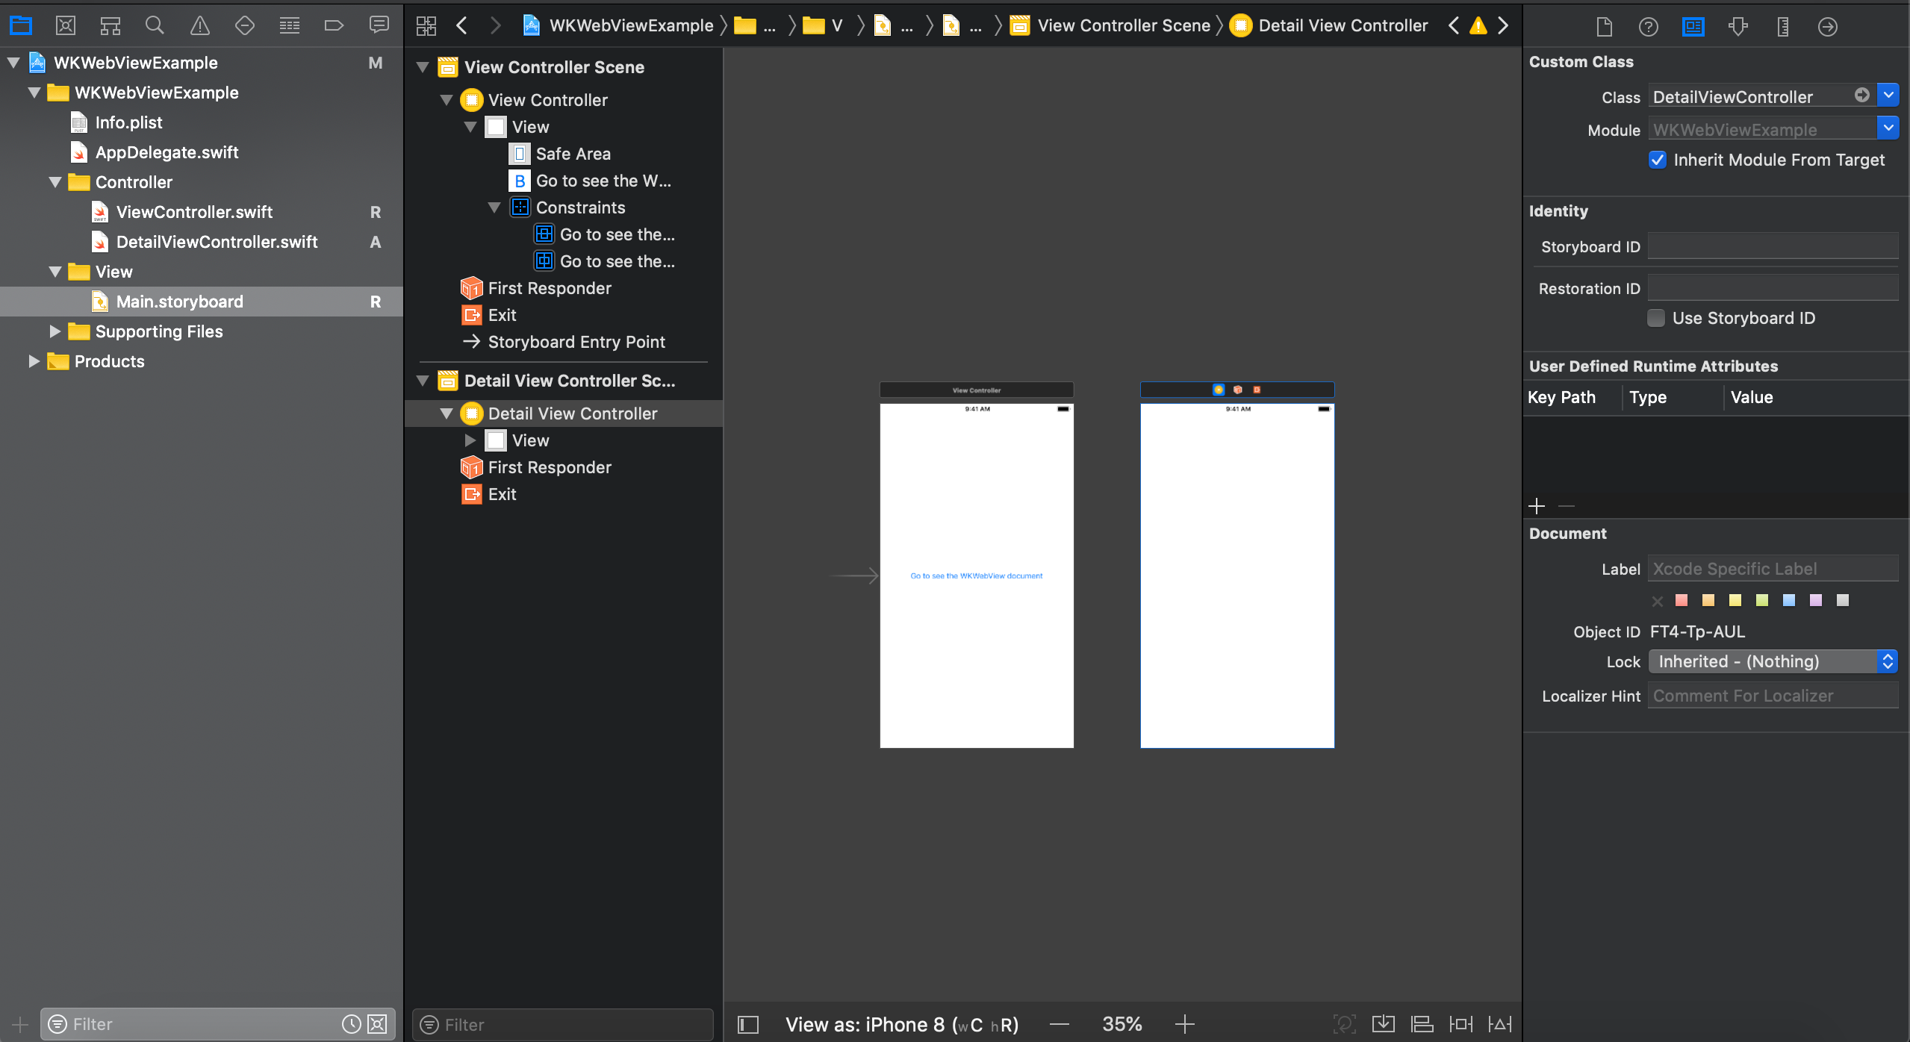Expand the Supporting Files folder

pyautogui.click(x=55, y=331)
